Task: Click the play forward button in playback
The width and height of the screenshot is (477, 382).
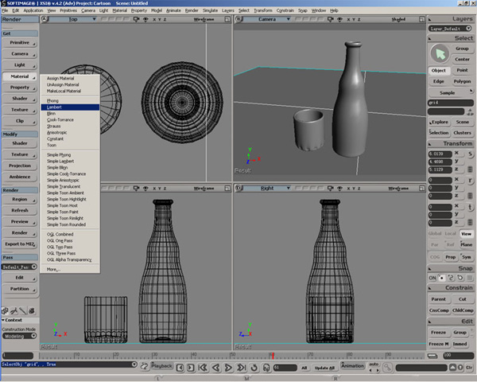Action: coord(228,368)
